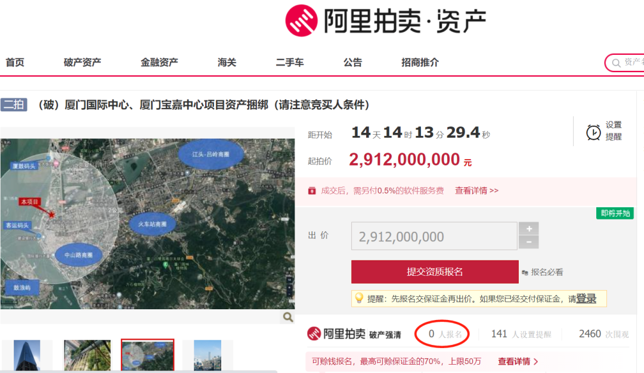
Task: Select the aerial greenery thumbnail
Action: point(88,355)
